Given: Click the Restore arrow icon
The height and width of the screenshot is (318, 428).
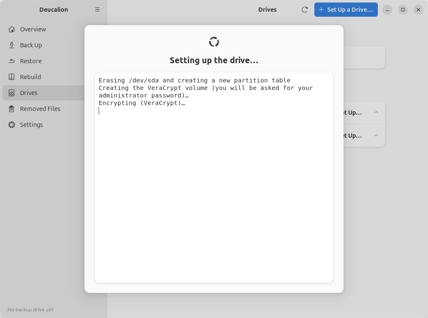Looking at the screenshot, I should 11,61.
